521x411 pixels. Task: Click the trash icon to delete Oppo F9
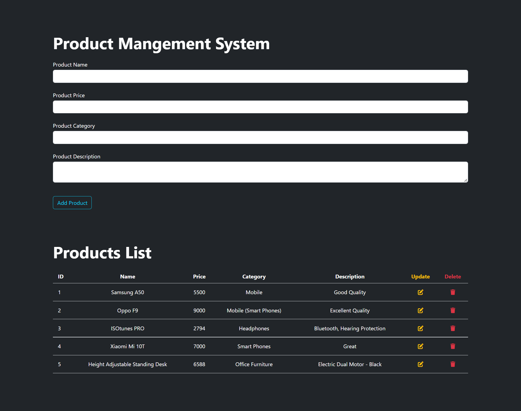[453, 310]
